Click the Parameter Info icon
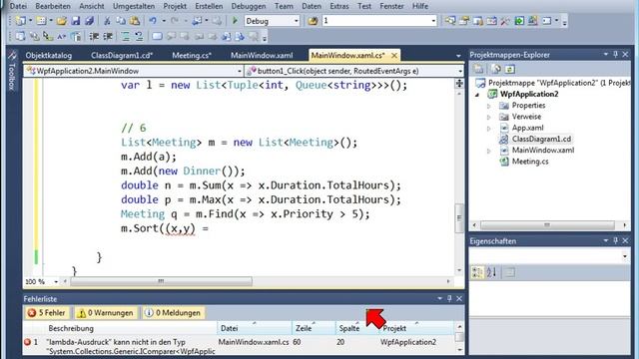The width and height of the screenshot is (639, 359). [34, 37]
